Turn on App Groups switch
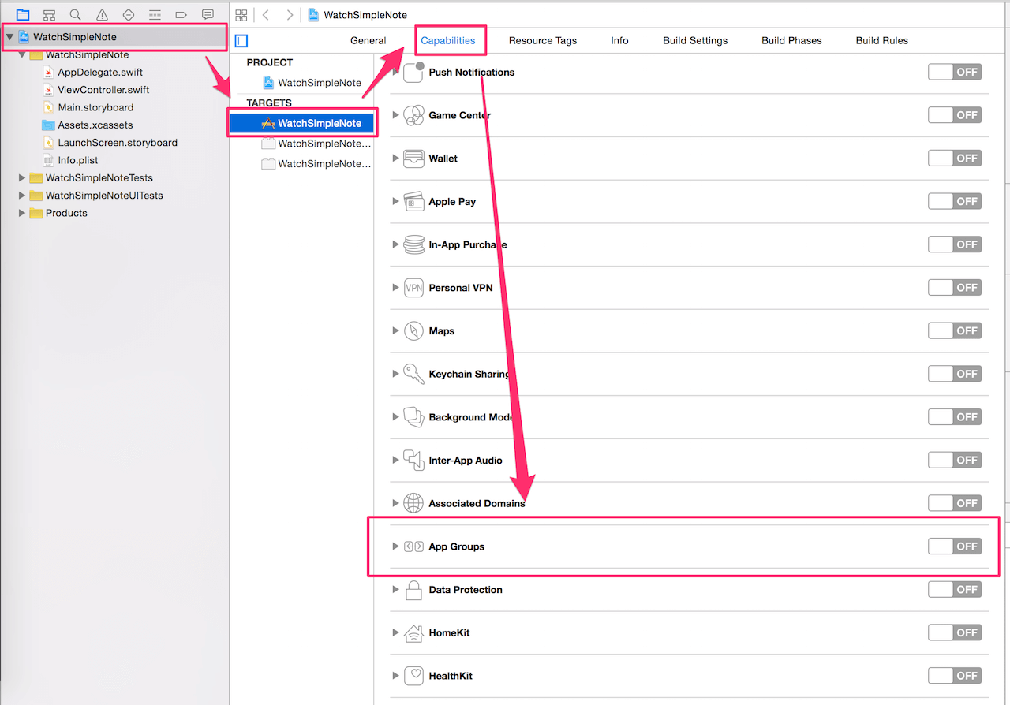The image size is (1010, 705). pyautogui.click(x=955, y=546)
